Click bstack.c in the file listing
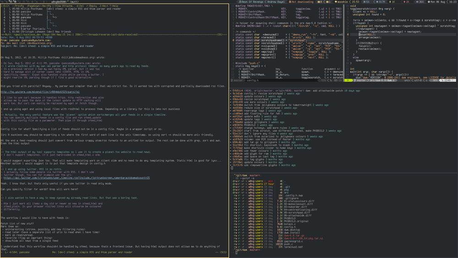Viewport: 458px width, 258px height. [x=290, y=224]
